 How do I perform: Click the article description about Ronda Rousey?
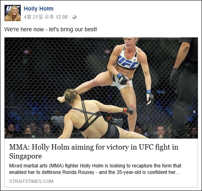pyautogui.click(x=95, y=169)
